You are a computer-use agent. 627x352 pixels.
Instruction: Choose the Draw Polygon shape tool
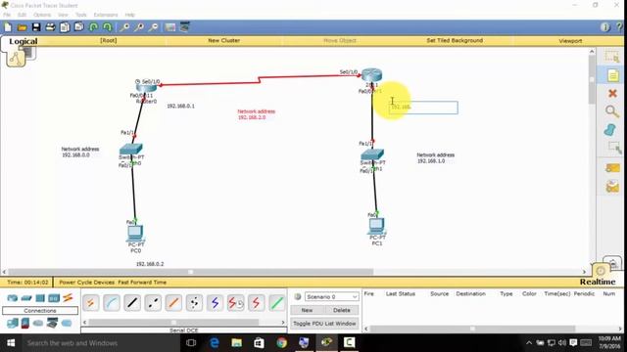tap(610, 130)
